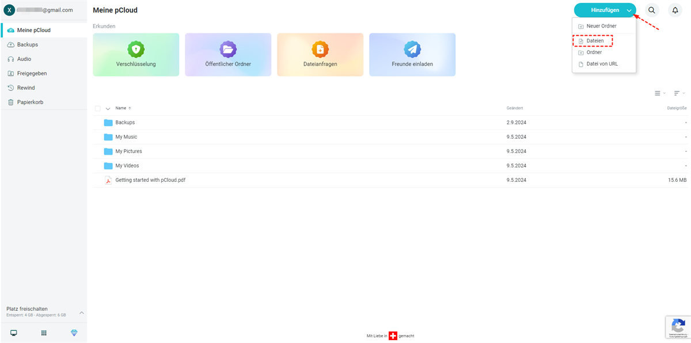691x343 pixels.
Task: Click the gmail.com account email
Action: [x=46, y=10]
